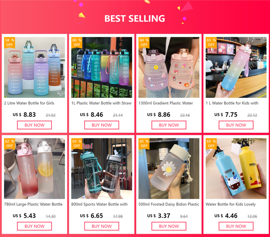Click the US $ 7.75 price
Image resolution: width=270 pixels, height=237 pixels.
[226, 114]
